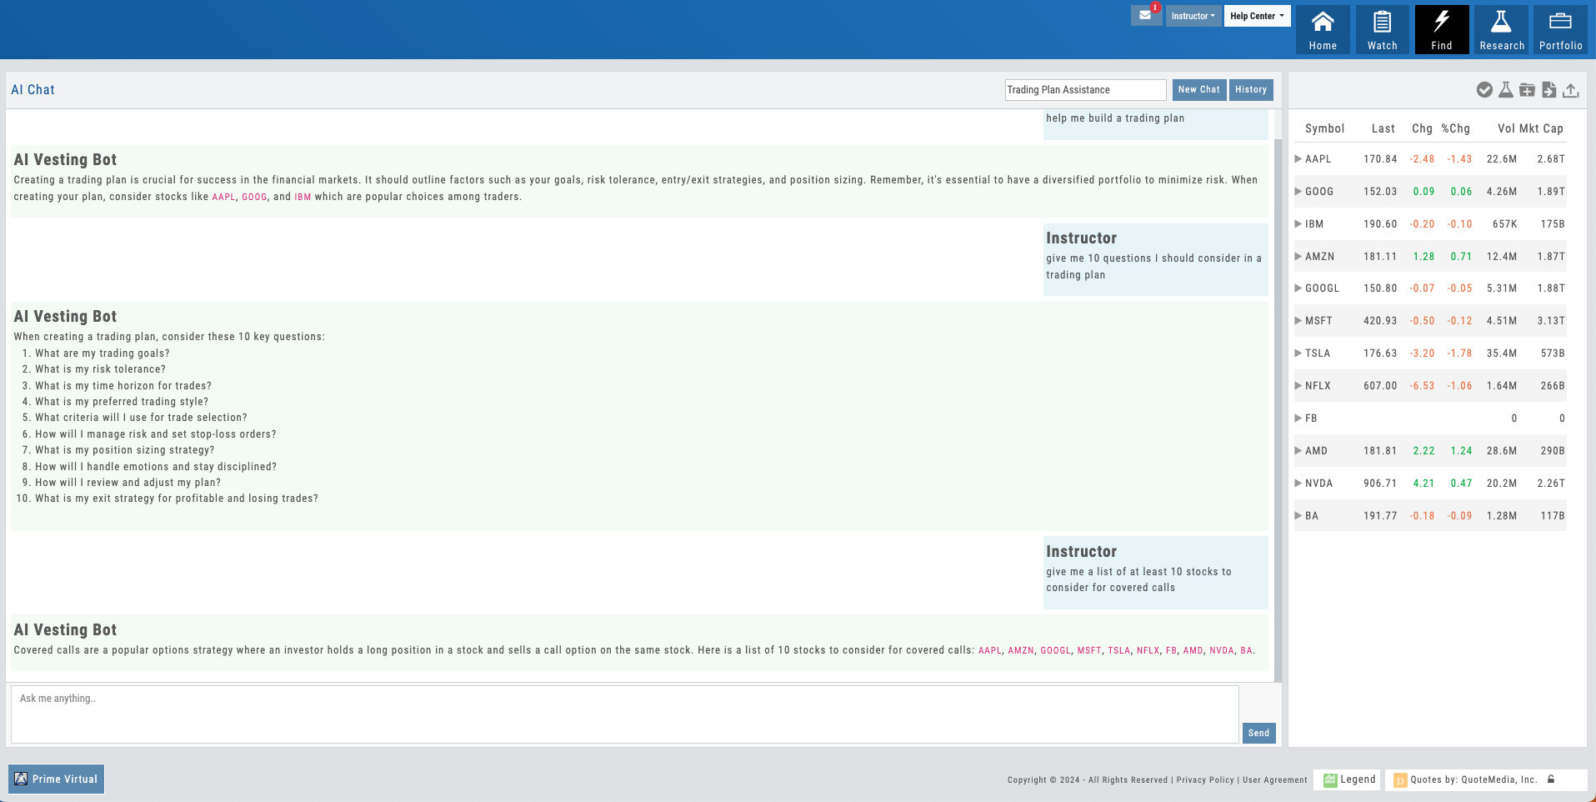This screenshot has height=802, width=1596.
Task: Click the circled checkmark icon above watchlist
Action: [x=1484, y=90]
